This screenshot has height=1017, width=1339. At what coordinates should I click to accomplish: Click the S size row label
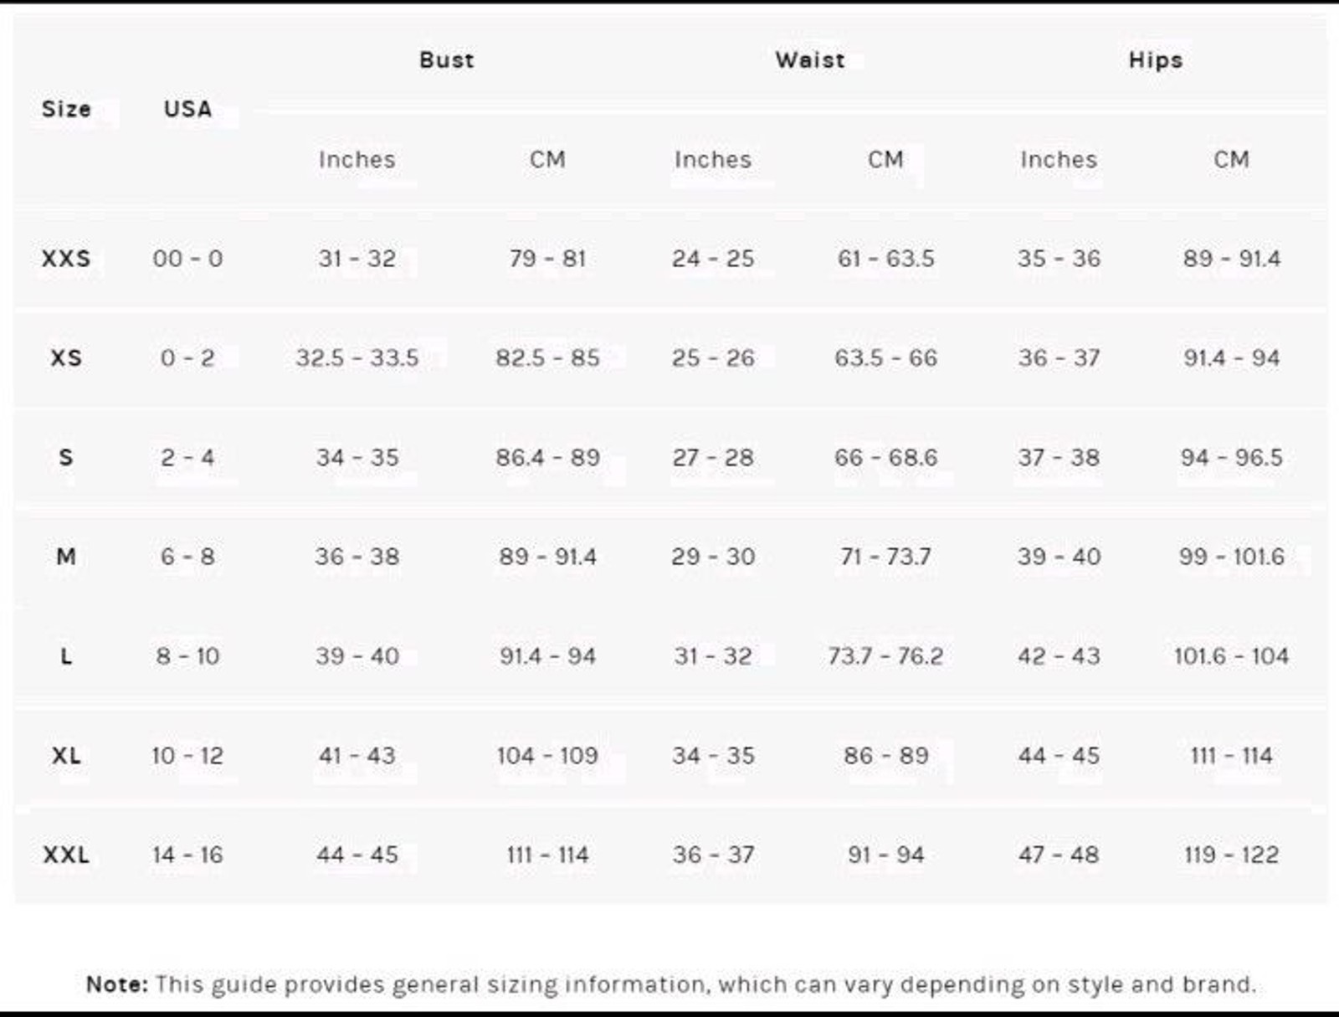point(66,457)
